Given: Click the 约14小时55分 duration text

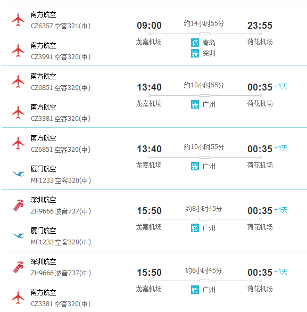Looking at the screenshot, I should [204, 23].
